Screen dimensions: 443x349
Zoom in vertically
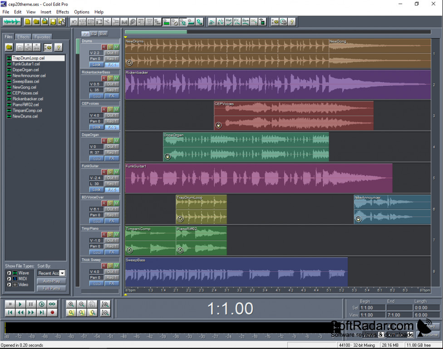pos(105,304)
